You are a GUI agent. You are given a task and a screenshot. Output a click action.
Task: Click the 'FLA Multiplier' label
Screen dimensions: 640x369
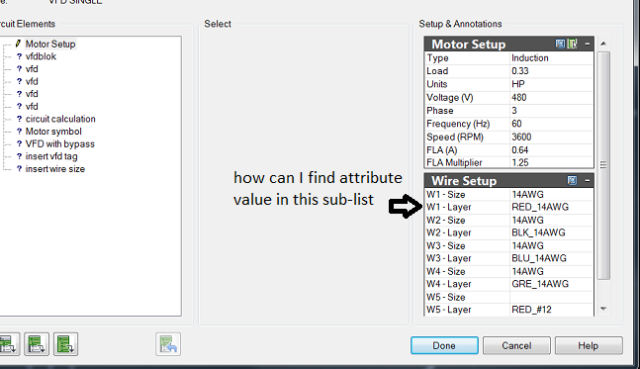454,162
